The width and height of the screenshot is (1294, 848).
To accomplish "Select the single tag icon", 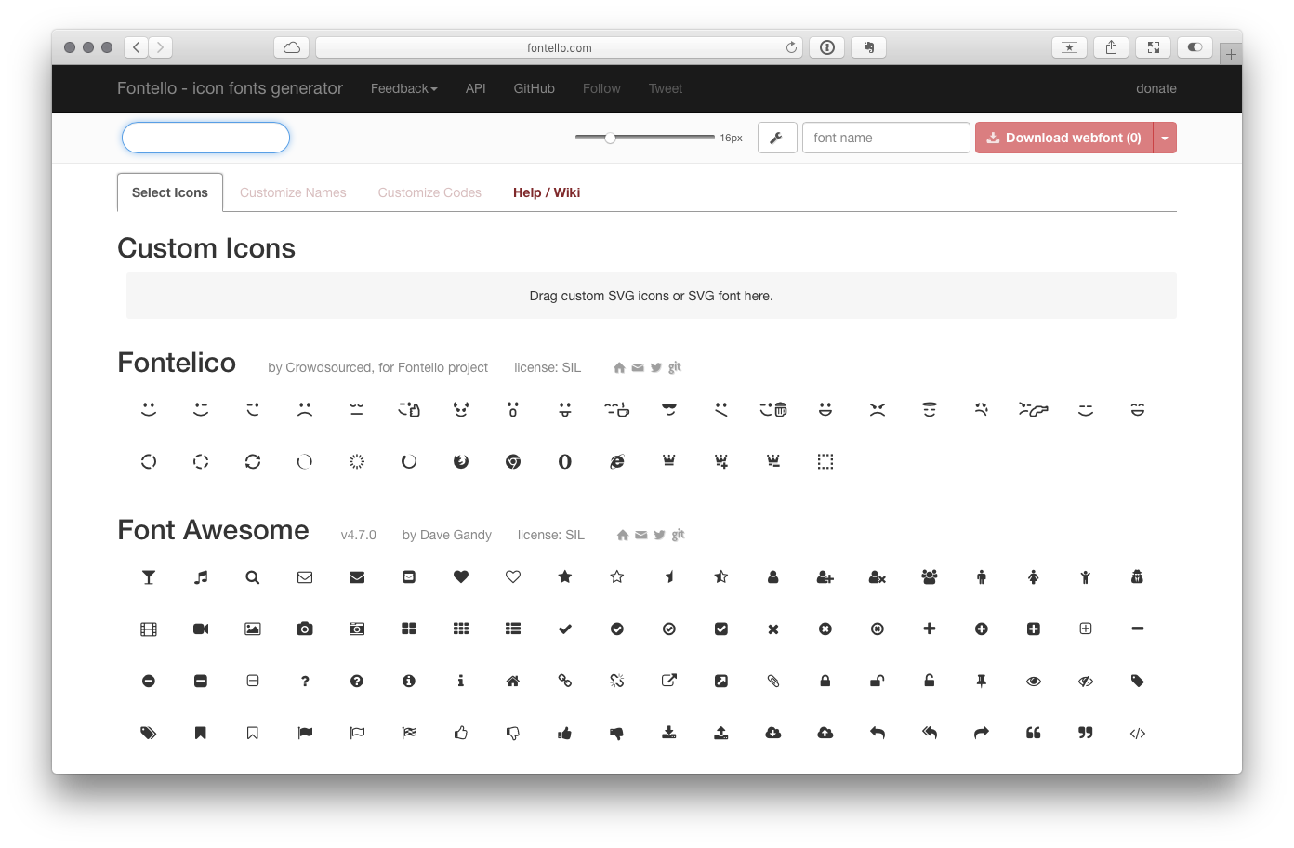I will [1138, 682].
